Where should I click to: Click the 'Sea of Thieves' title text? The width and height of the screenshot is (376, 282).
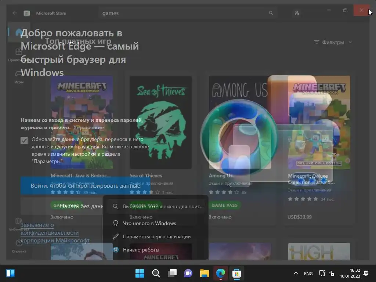click(x=146, y=176)
